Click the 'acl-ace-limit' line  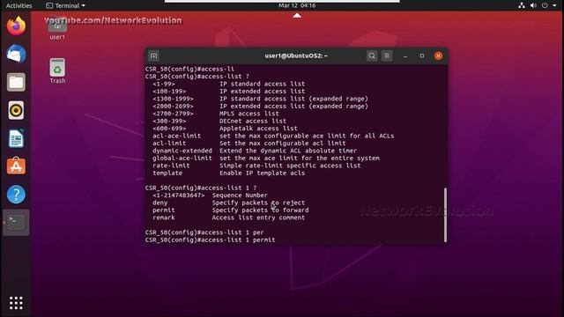tap(273, 136)
